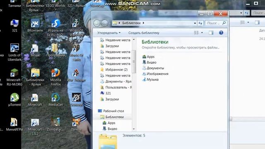Open Zombatar desktop icon
This screenshot has height=149, width=265.
(x=55, y=125)
